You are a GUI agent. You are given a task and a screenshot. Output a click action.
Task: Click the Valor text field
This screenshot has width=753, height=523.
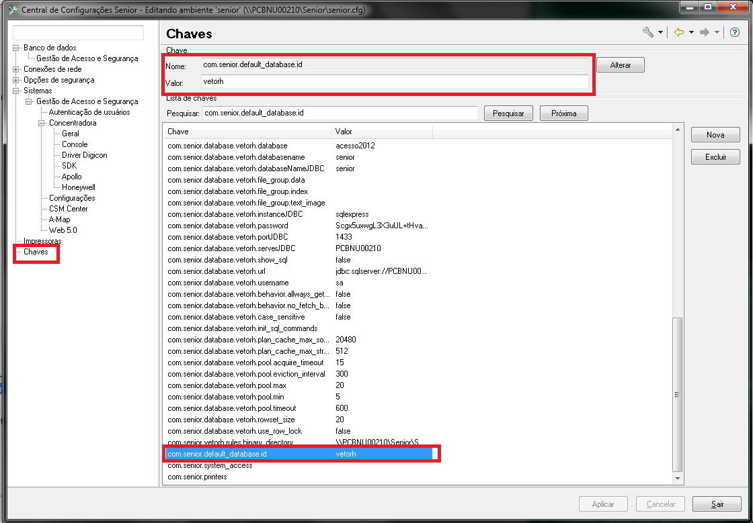click(x=394, y=82)
